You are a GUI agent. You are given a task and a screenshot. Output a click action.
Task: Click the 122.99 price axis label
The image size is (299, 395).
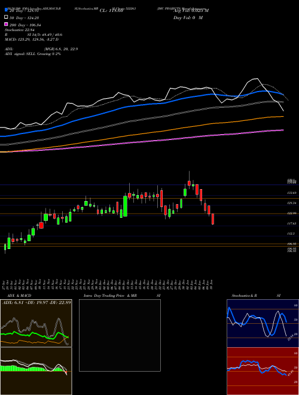[x=292, y=214]
